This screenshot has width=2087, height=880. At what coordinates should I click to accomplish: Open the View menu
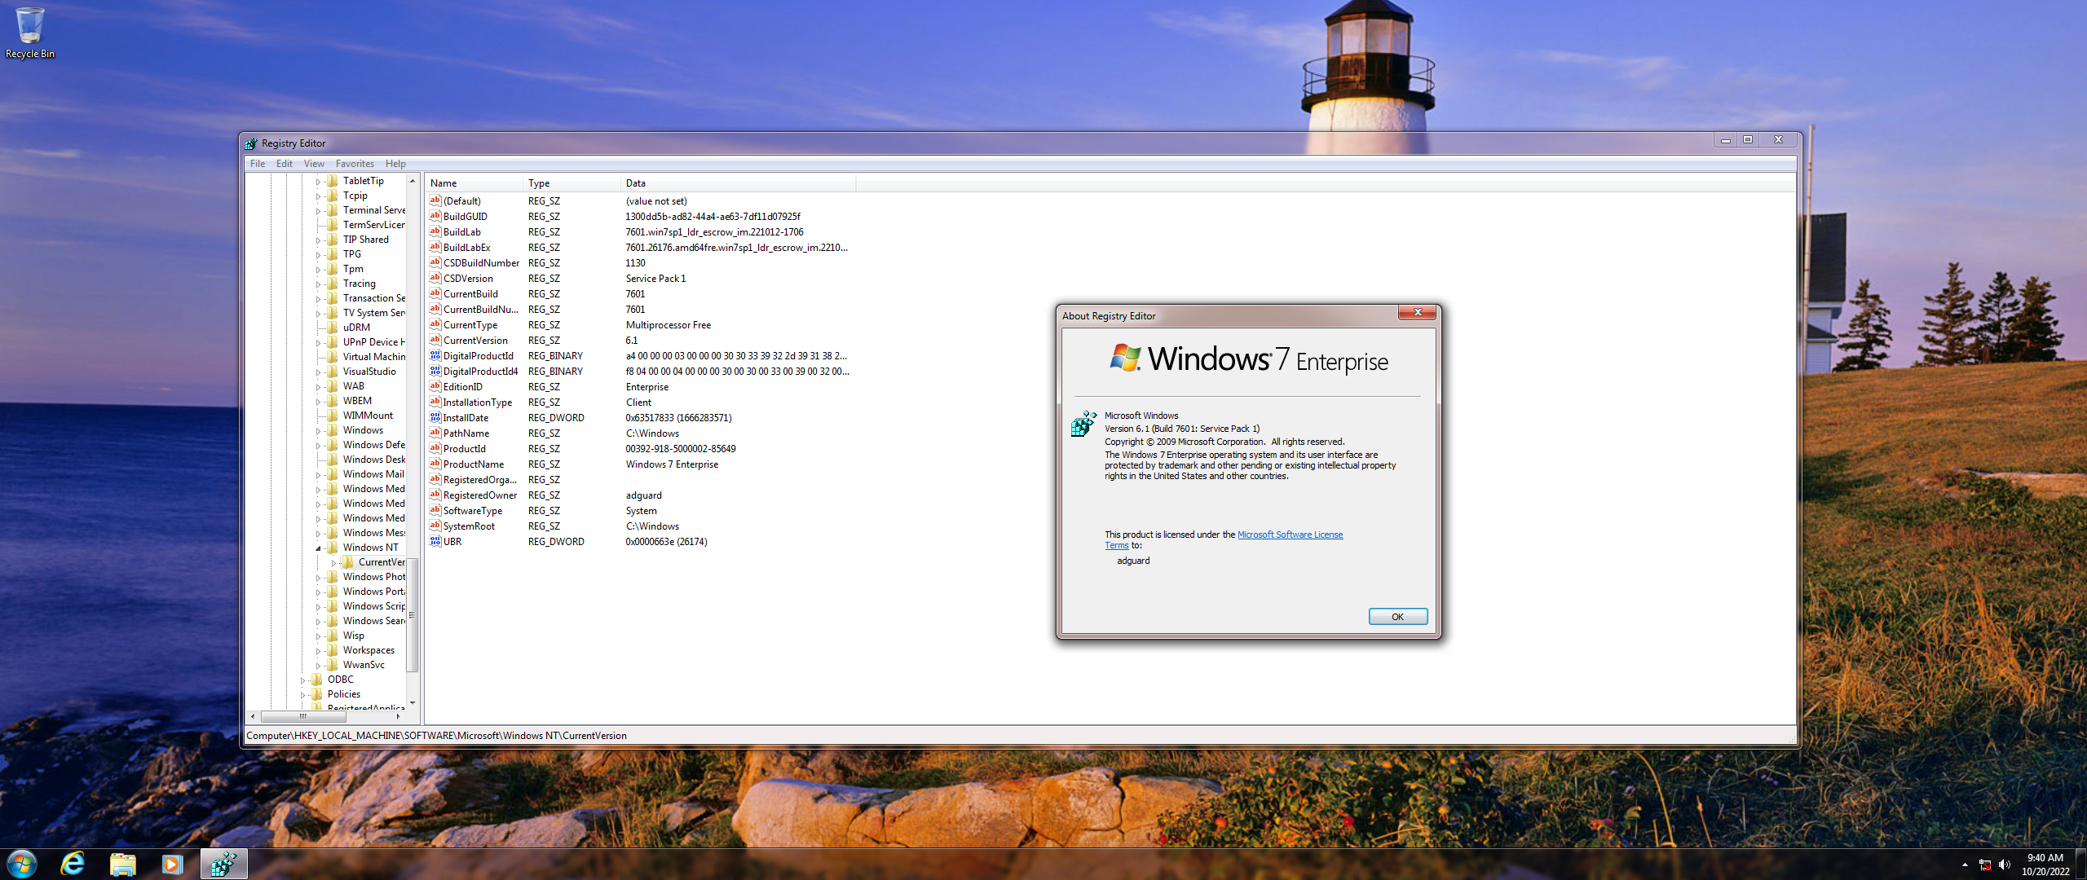pos(314,164)
